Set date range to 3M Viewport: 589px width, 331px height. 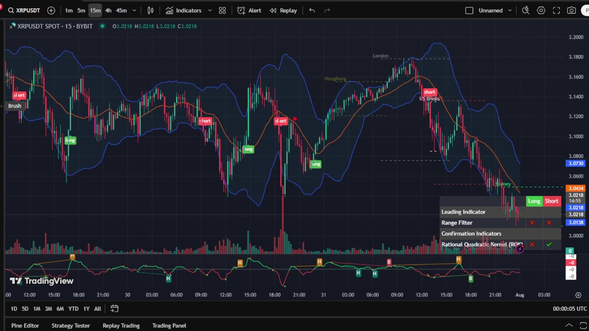pyautogui.click(x=48, y=308)
